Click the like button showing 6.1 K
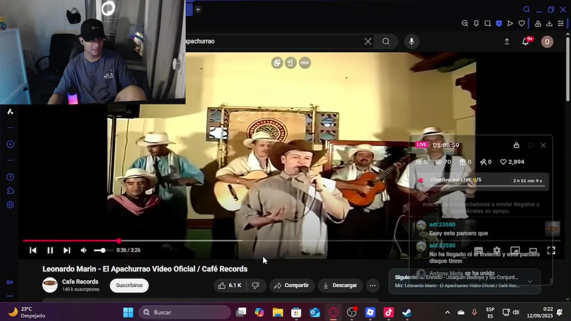 (230, 285)
